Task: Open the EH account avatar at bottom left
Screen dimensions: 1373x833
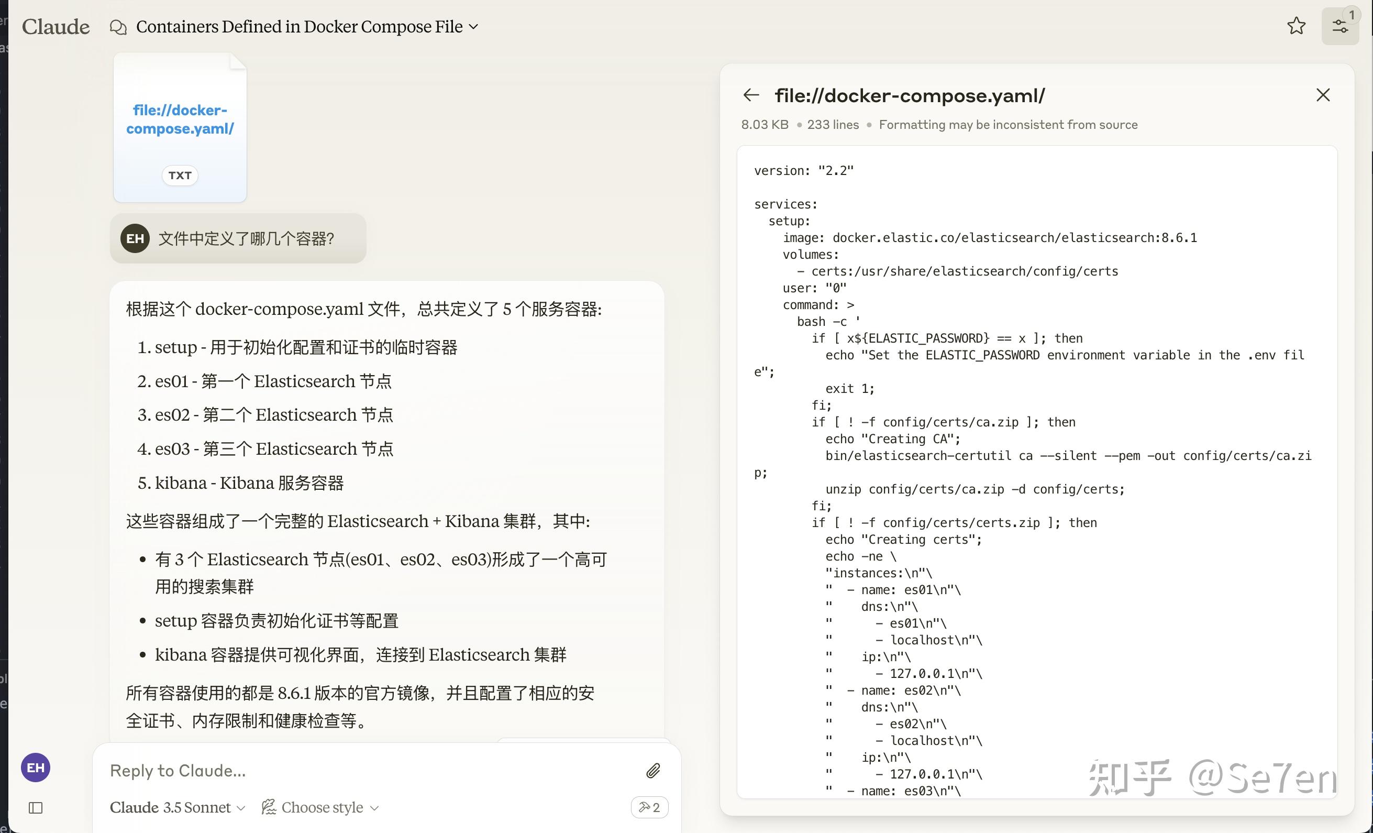Action: pos(35,767)
